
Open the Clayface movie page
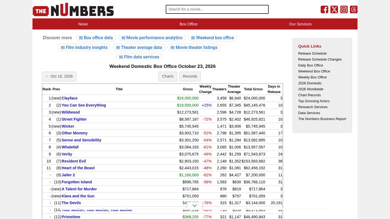click(x=70, y=98)
